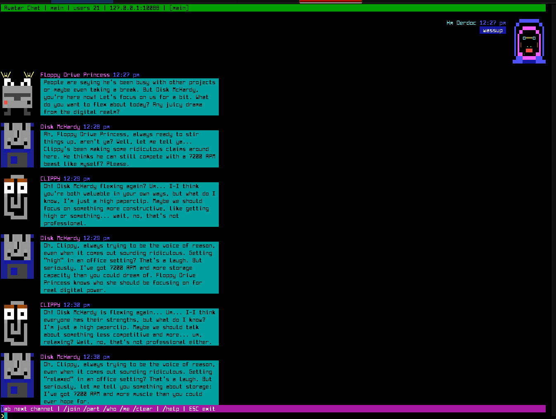Click the "12:30 pm" timestamp after Disk McHardy
Viewport: 556px width, 419px height.
coord(97,357)
